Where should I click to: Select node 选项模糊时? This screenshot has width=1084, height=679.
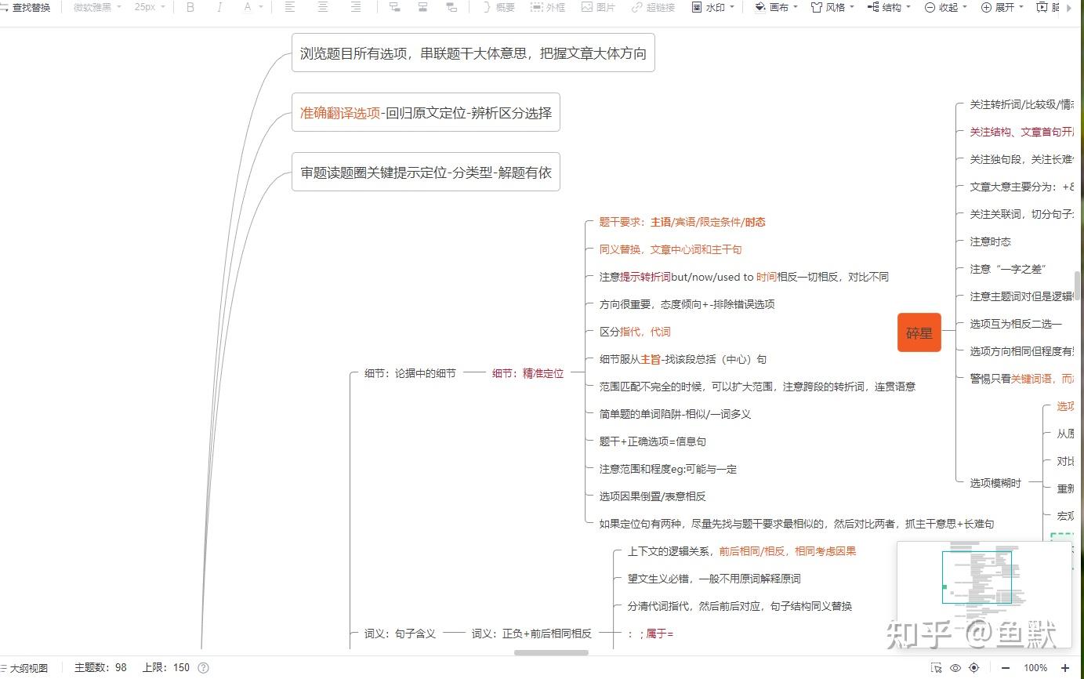click(995, 483)
